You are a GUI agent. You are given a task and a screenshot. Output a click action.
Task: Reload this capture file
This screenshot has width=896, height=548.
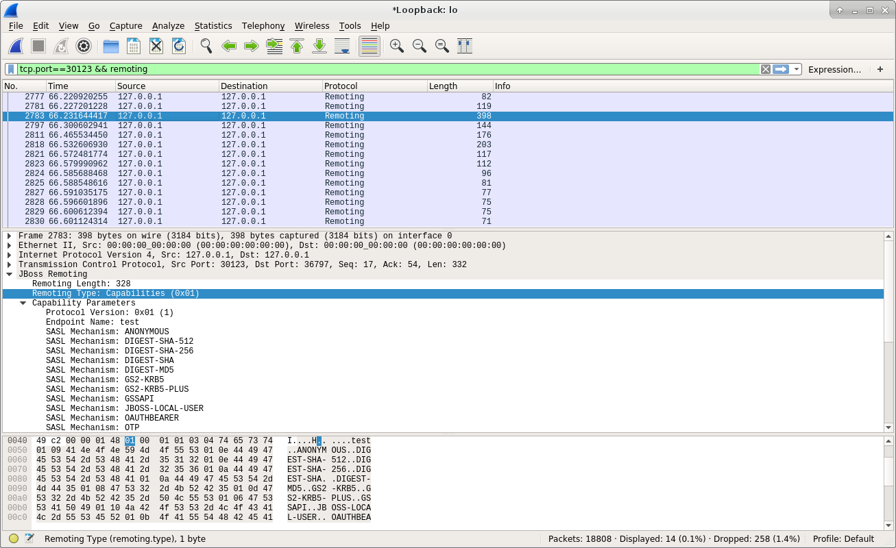[x=179, y=46]
